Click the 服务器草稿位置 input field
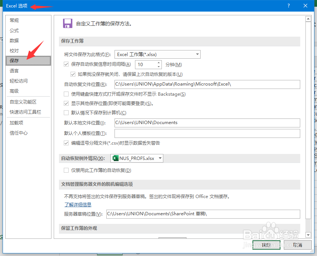This screenshot has width=317, height=256. [x=201, y=214]
